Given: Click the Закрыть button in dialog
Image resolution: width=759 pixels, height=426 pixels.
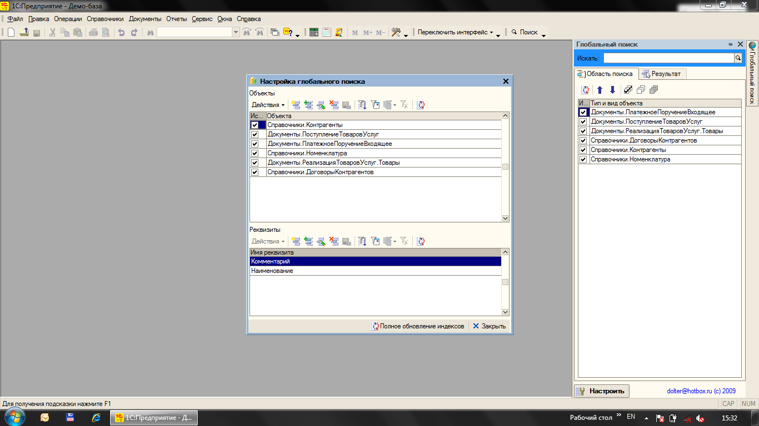Looking at the screenshot, I should click(490, 326).
